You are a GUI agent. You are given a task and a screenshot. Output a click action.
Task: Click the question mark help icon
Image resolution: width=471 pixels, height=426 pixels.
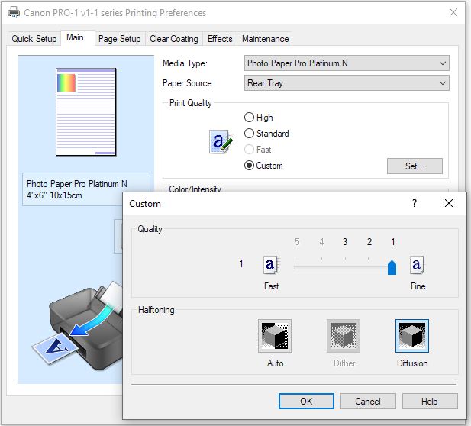click(x=415, y=203)
